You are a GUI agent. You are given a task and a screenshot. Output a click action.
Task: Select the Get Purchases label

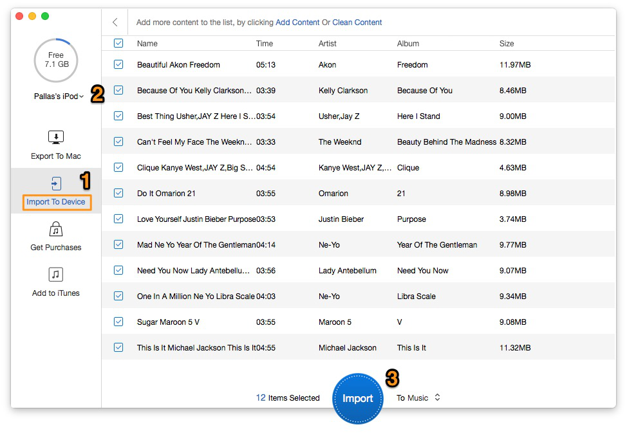coord(56,248)
